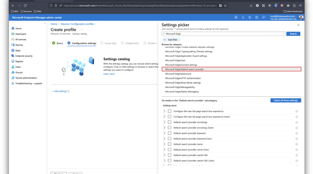This screenshot has width=313, height=174.
Task: Expand Default search provider search URL (User) row
Action: click(164, 161)
